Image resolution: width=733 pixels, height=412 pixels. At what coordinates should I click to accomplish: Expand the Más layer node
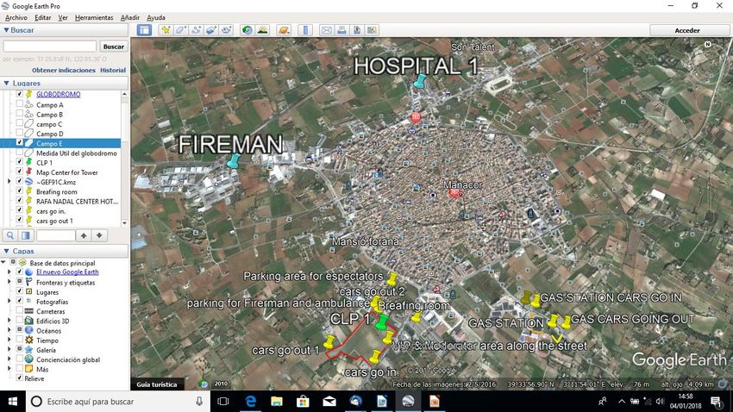(x=9, y=369)
